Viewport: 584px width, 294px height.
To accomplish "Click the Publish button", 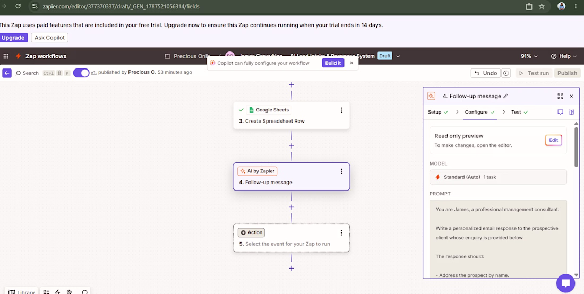I will coord(567,73).
